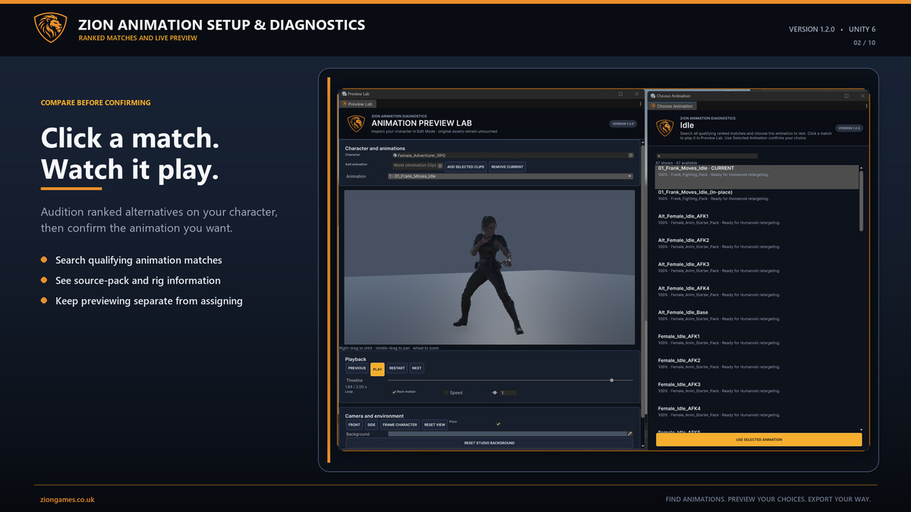Viewport: 911px width, 512px height.
Task: Open the Background color swatch
Action: (x=506, y=434)
